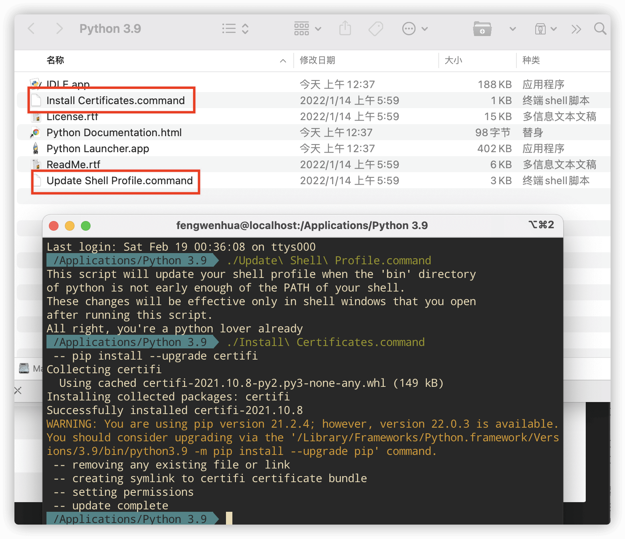
Task: Click the '-- update complete' line
Action: (x=111, y=505)
